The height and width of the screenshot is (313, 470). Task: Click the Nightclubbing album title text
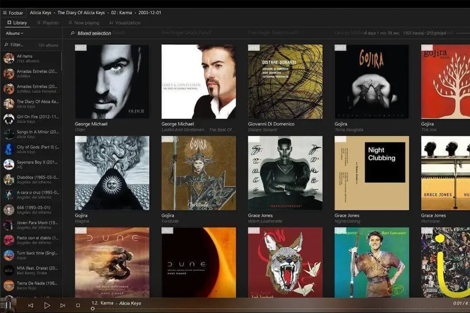[x=347, y=221]
